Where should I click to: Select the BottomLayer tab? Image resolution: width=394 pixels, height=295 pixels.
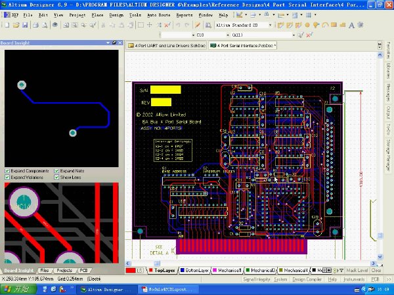pos(195,270)
